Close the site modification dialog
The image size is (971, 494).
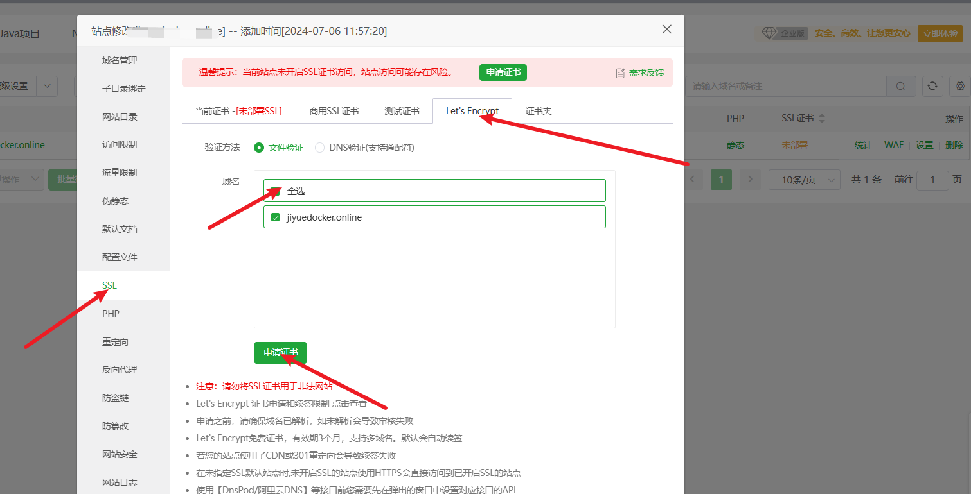tap(666, 30)
